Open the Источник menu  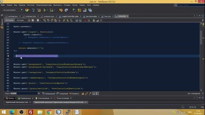(31, 5)
